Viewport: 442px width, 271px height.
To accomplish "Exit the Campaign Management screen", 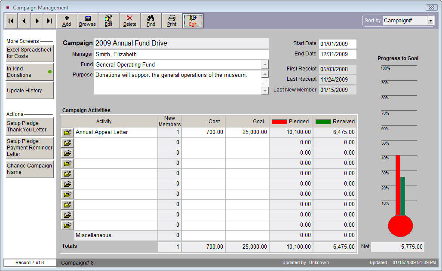I will (x=193, y=21).
